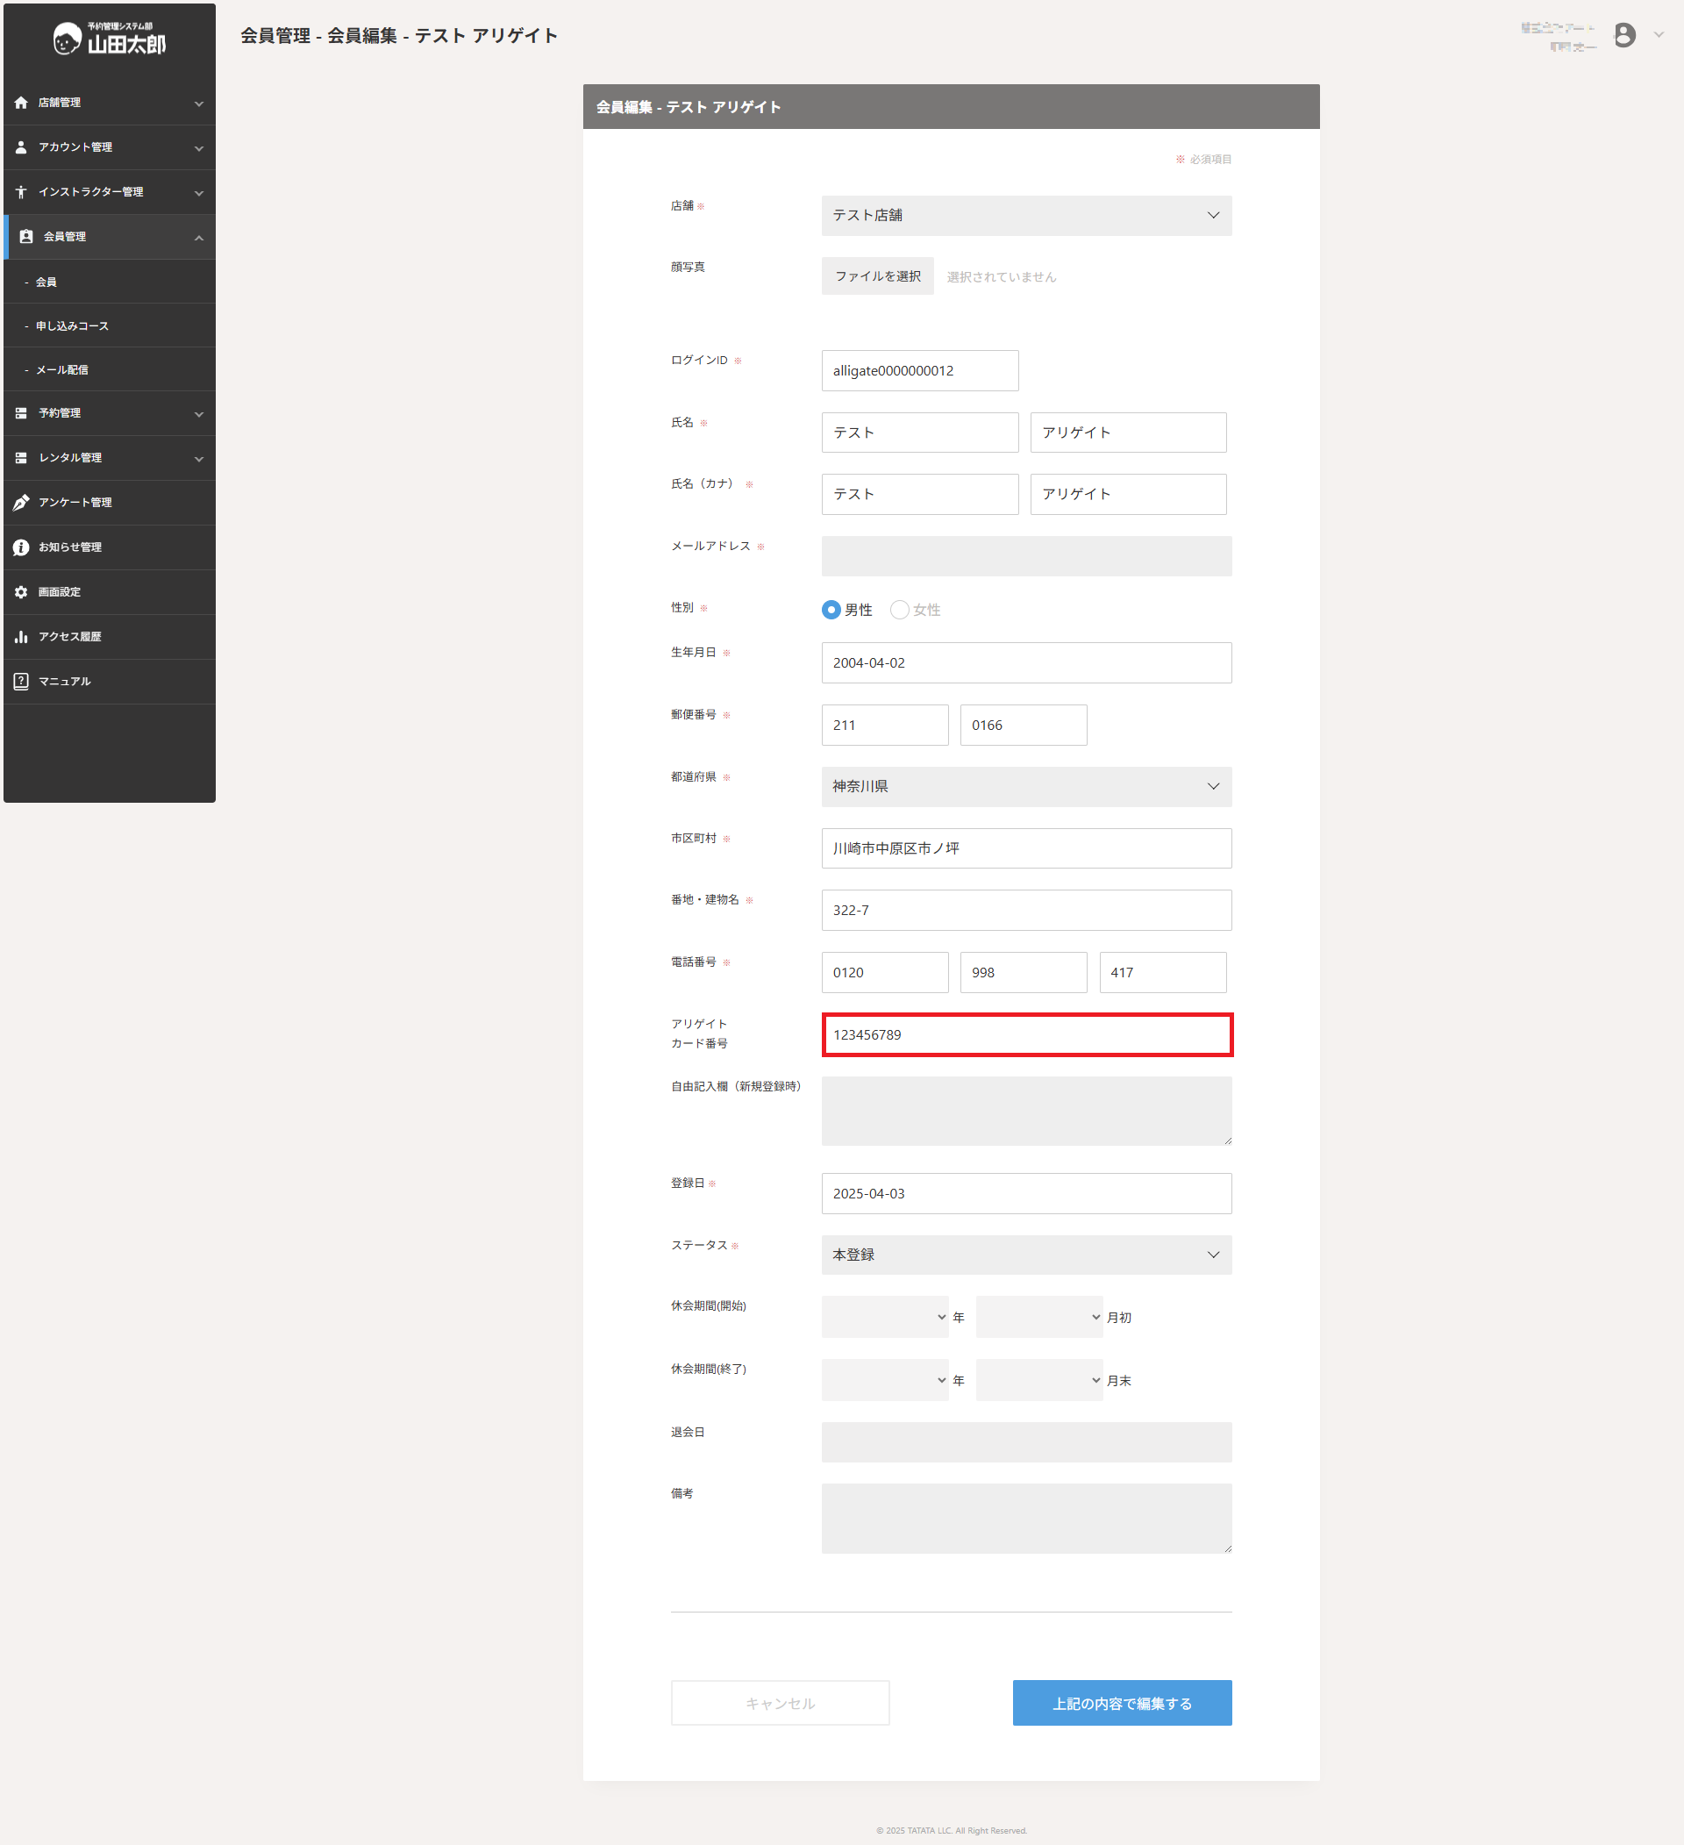Click the ID badge icon beside 会員管理
This screenshot has height=1845, width=1684.
coord(25,236)
